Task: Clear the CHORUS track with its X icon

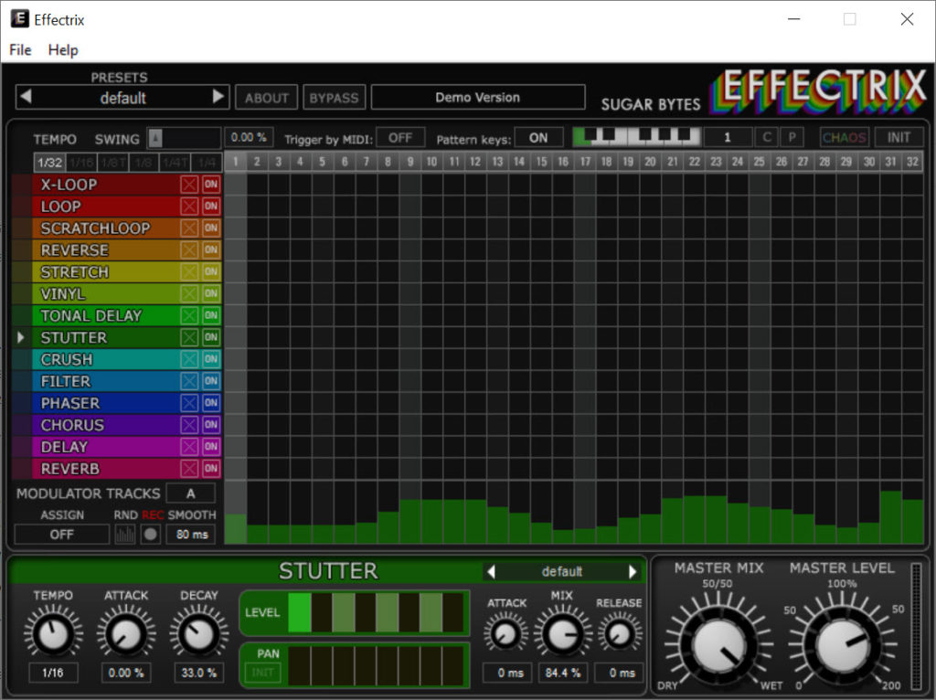Action: click(189, 425)
